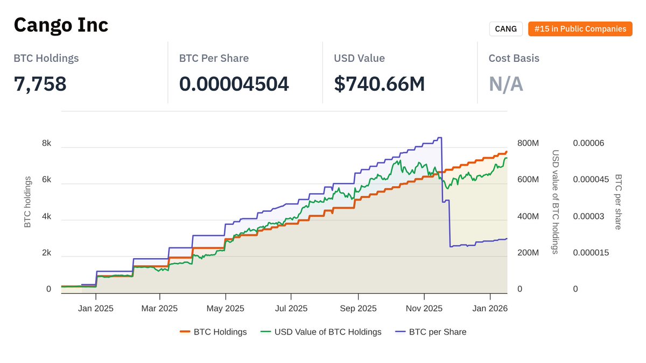Click the peak of the purple BTC per Share line
Image resolution: width=646 pixels, height=363 pixels.
pyautogui.click(x=439, y=138)
